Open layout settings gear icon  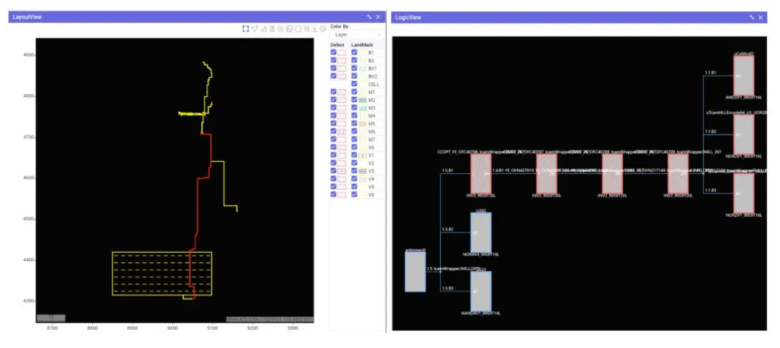323,29
